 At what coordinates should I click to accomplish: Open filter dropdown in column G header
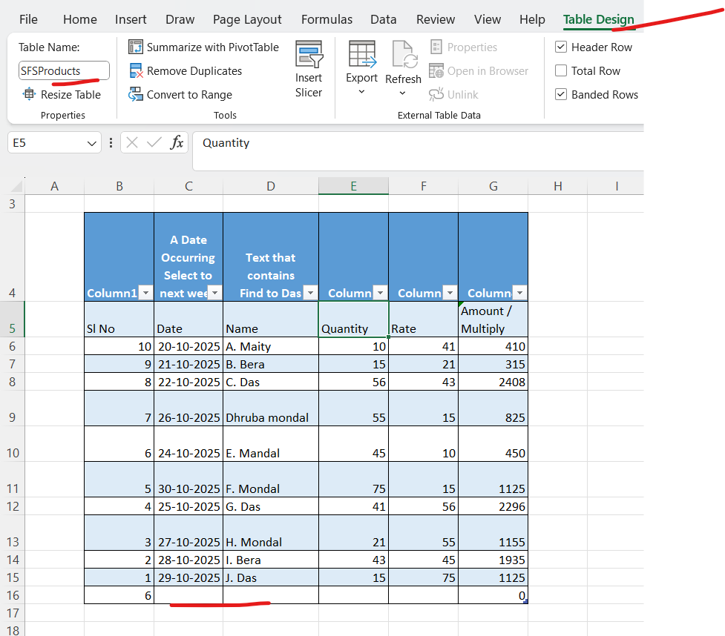point(519,294)
